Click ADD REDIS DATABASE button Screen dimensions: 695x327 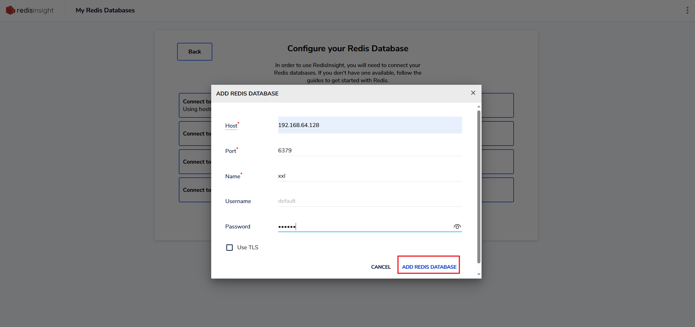click(x=429, y=267)
